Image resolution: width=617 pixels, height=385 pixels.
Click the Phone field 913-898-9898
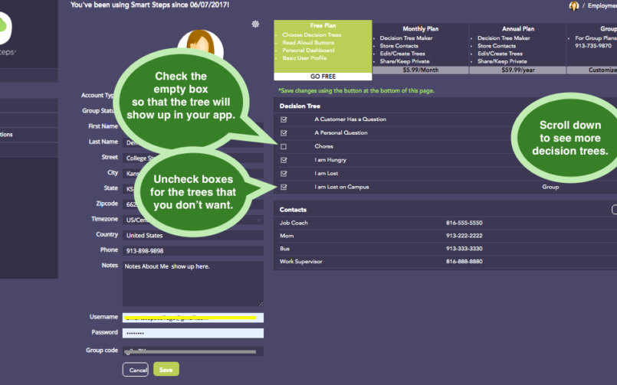pos(193,250)
